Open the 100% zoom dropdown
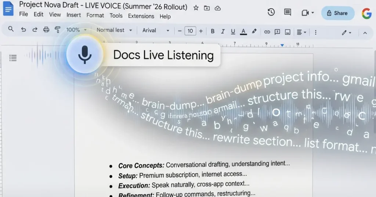376x197 pixels. (76, 30)
